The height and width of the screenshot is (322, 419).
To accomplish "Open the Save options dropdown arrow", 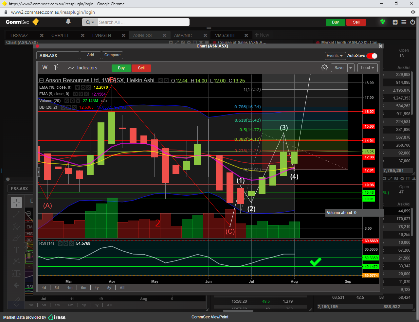I will 351,68.
